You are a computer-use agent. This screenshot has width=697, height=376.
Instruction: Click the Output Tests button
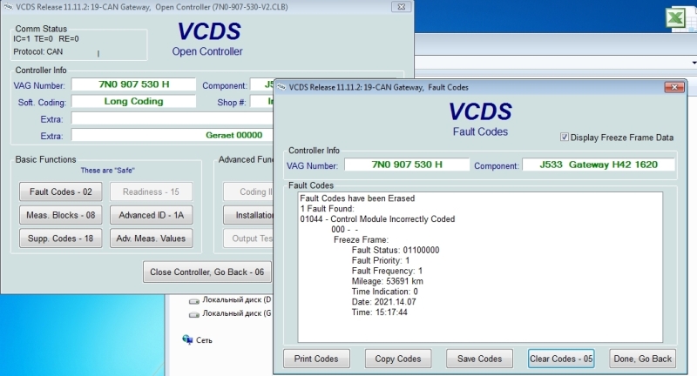[x=249, y=238]
